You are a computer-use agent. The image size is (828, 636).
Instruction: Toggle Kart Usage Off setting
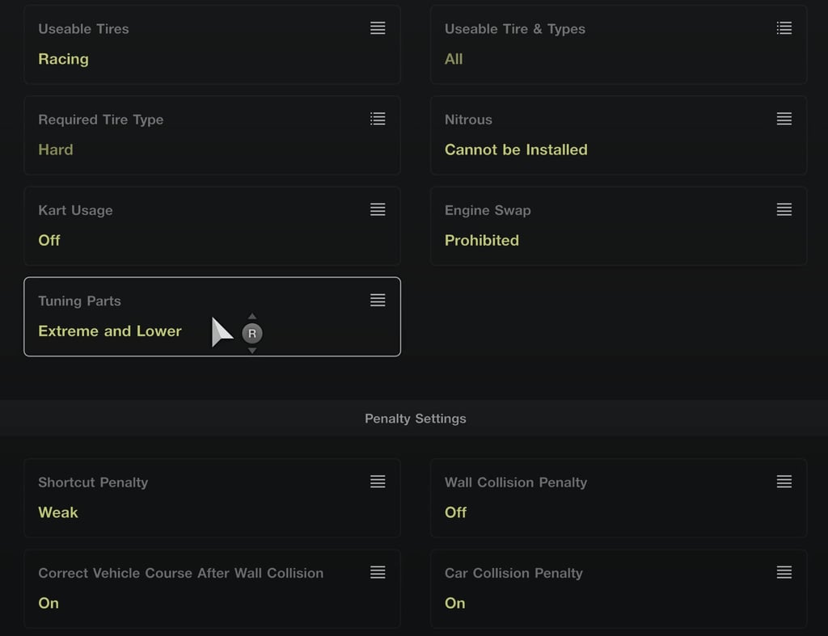[49, 240]
